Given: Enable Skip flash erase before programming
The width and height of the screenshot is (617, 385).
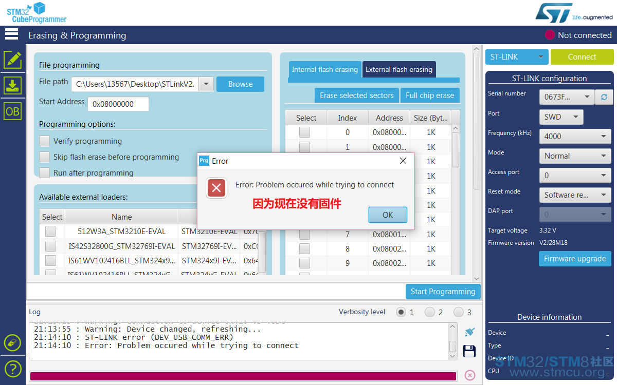Looking at the screenshot, I should [45, 157].
